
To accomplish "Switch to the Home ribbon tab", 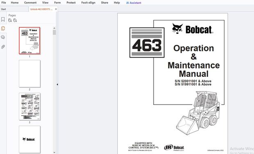I will pyautogui.click(x=15, y=2).
